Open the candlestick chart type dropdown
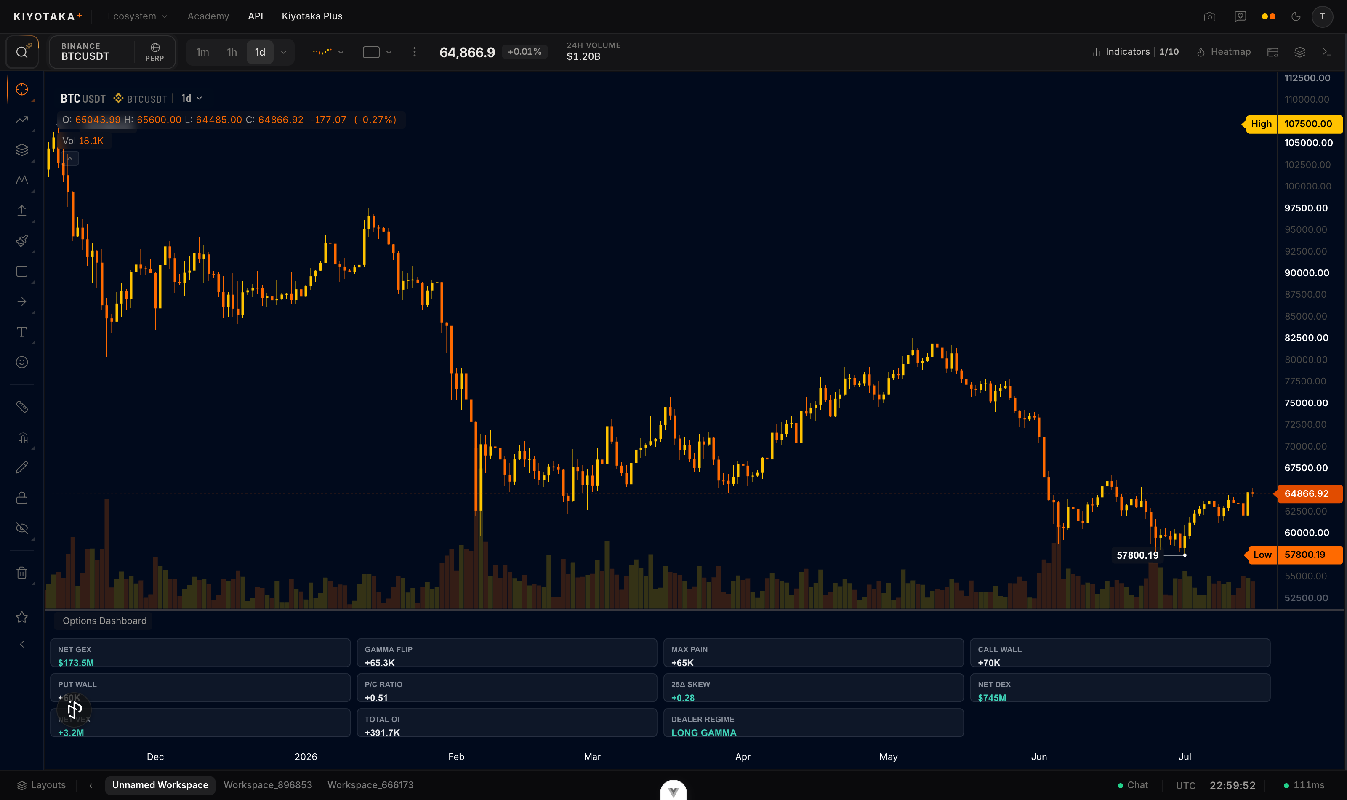 point(328,52)
